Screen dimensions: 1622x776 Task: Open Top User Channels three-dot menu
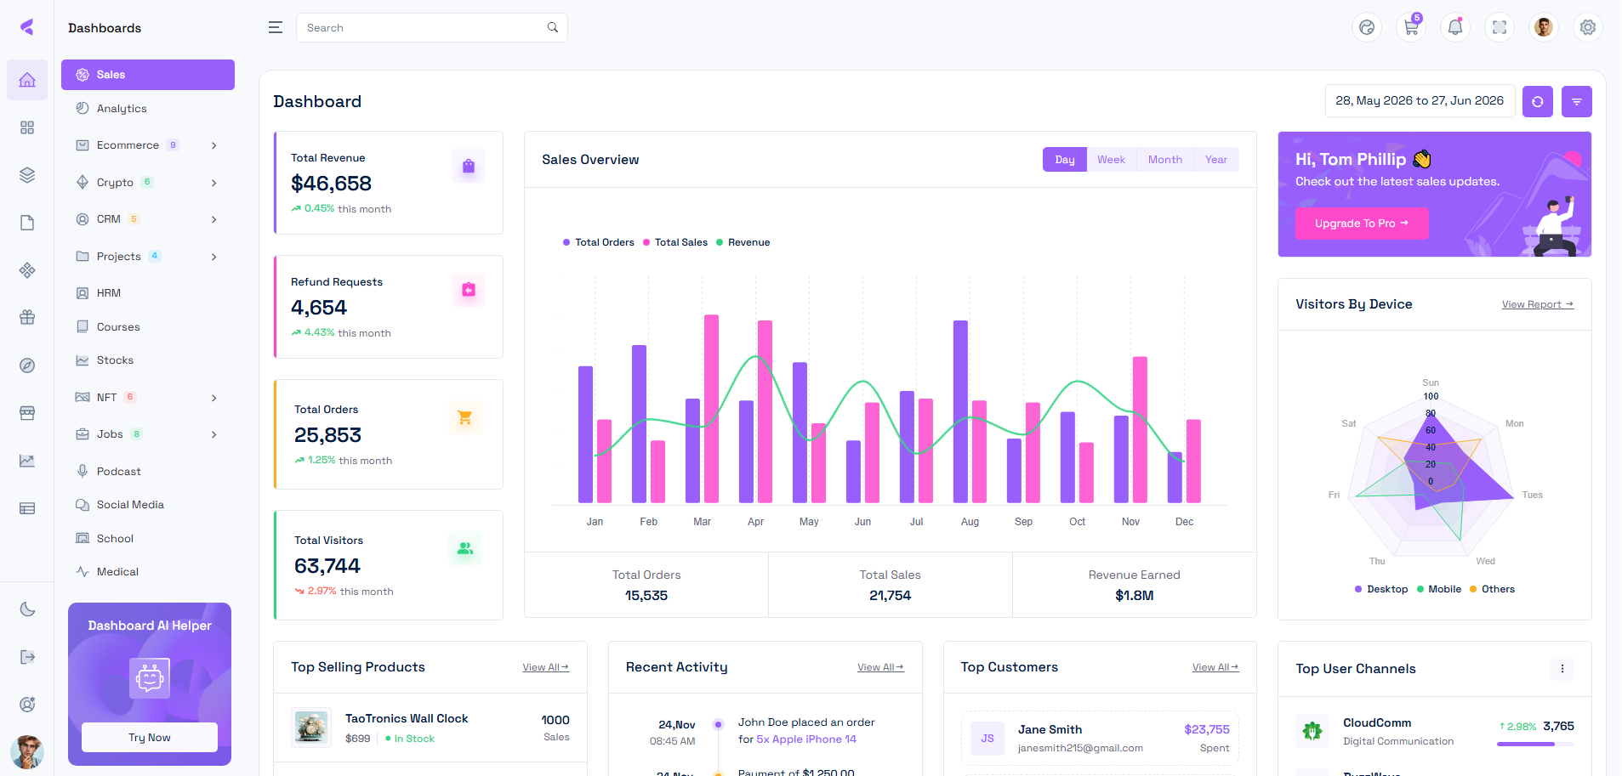pyautogui.click(x=1562, y=669)
